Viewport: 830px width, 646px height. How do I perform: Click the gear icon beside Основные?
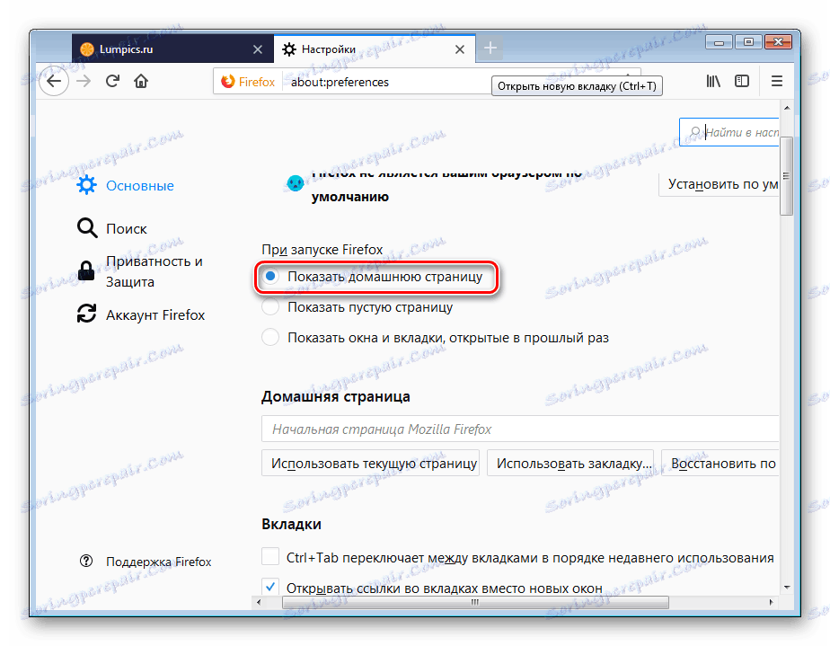tap(86, 185)
